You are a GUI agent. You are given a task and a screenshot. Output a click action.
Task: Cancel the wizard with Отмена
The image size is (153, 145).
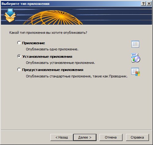111,137
